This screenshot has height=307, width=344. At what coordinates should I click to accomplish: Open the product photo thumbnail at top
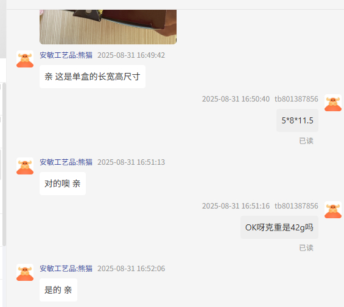point(108,27)
